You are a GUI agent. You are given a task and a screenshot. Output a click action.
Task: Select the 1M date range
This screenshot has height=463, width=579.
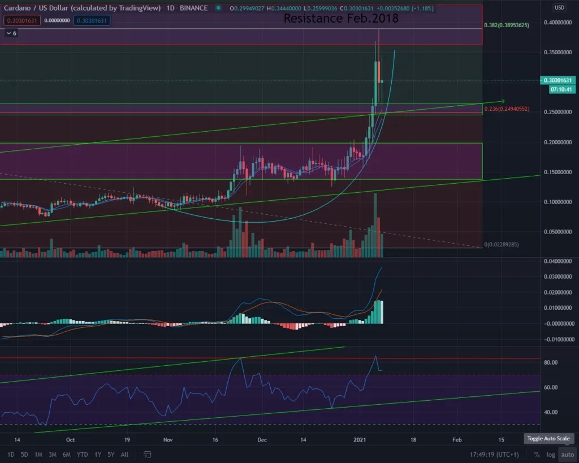[38, 455]
